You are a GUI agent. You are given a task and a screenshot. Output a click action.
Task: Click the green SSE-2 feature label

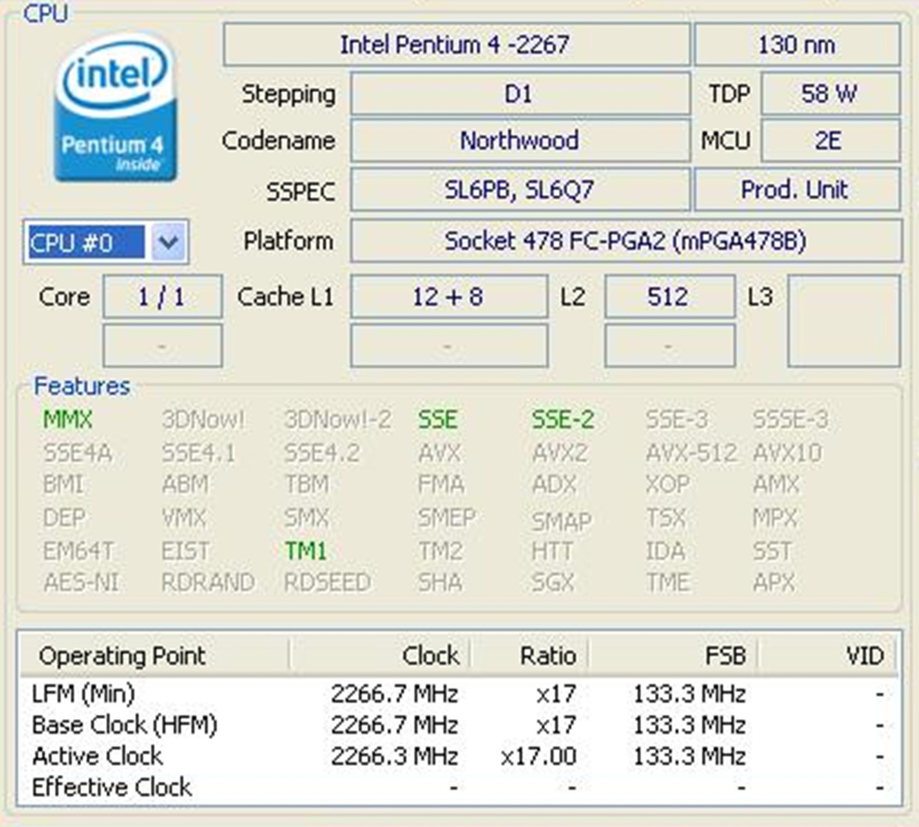click(563, 420)
